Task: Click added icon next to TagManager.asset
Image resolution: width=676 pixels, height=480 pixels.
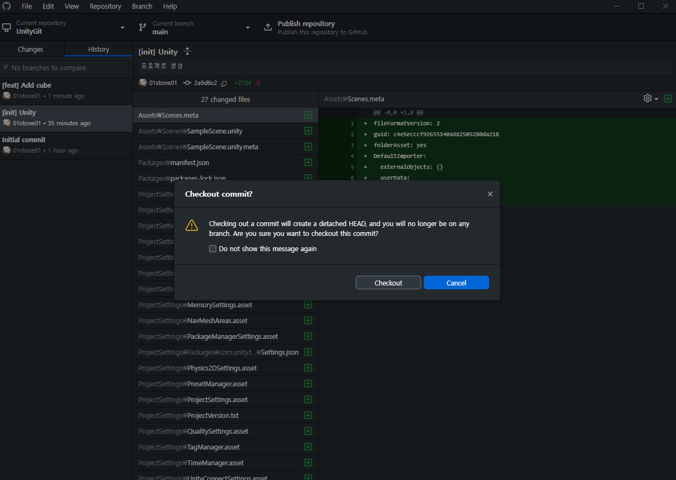Action: 308,447
